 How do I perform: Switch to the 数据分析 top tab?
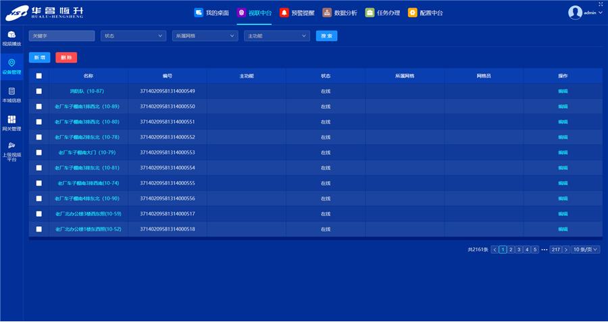340,12
